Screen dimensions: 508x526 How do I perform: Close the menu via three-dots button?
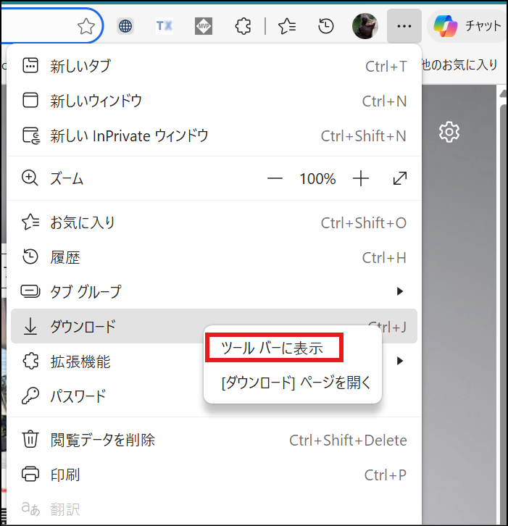tap(404, 26)
